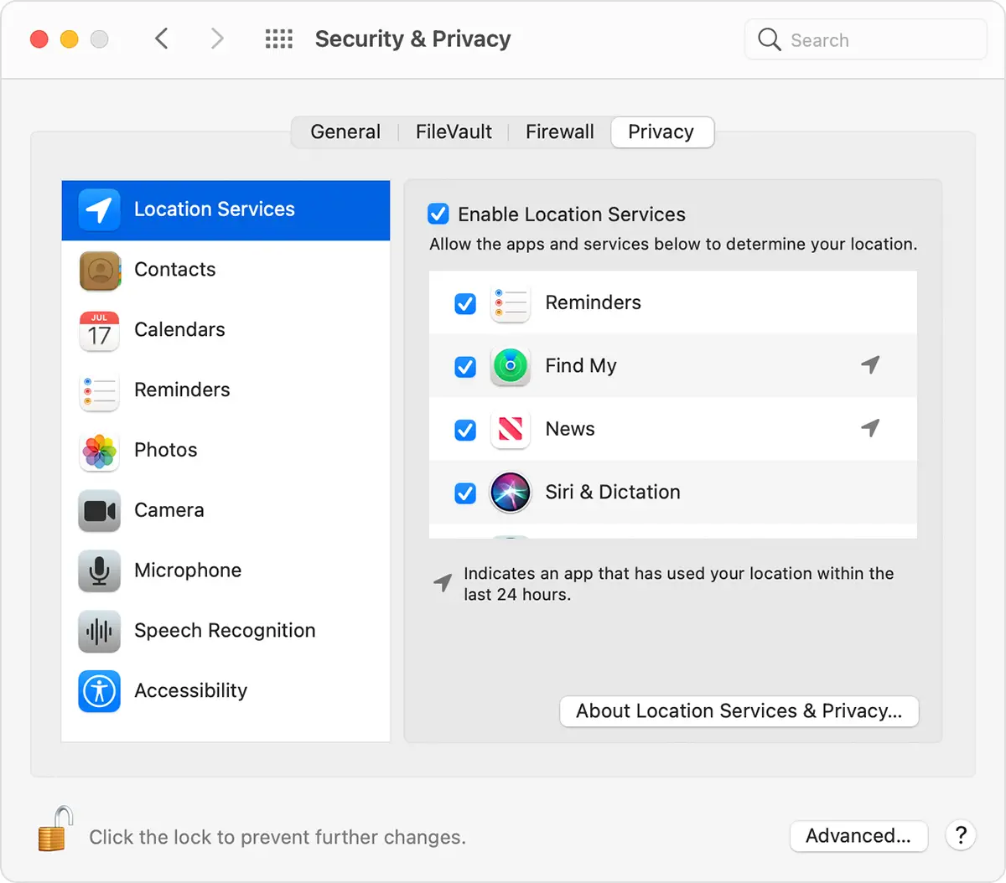This screenshot has height=883, width=1006.
Task: Select the Calendars icon in sidebar
Action: tap(100, 331)
